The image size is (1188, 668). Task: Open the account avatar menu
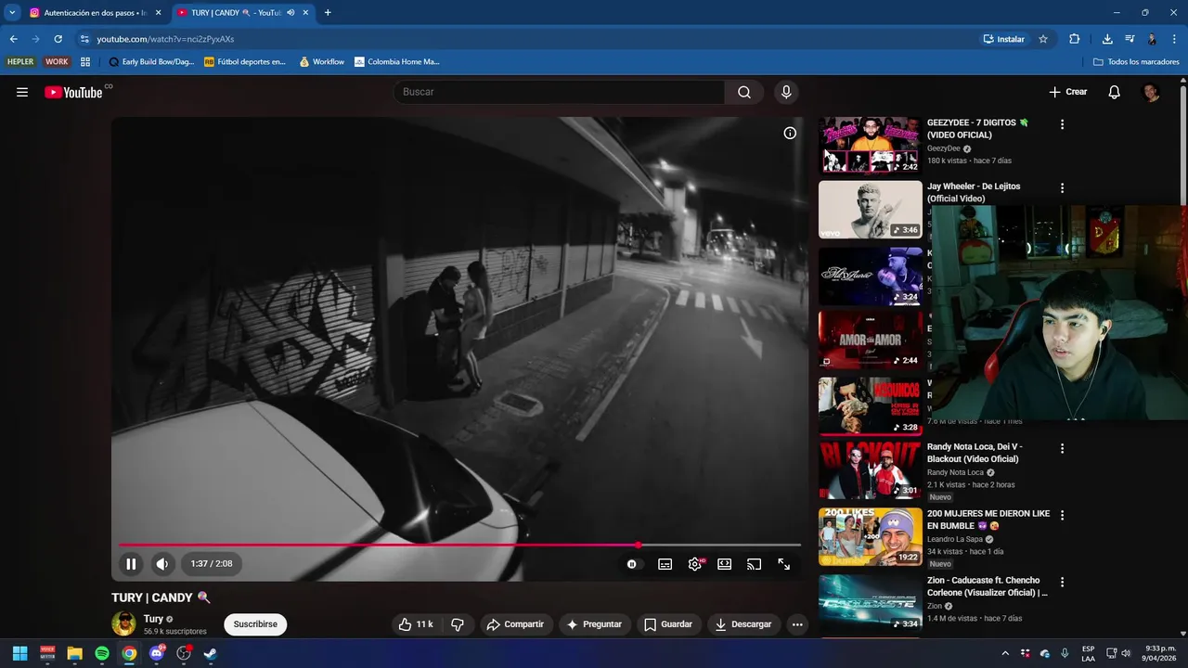point(1151,92)
